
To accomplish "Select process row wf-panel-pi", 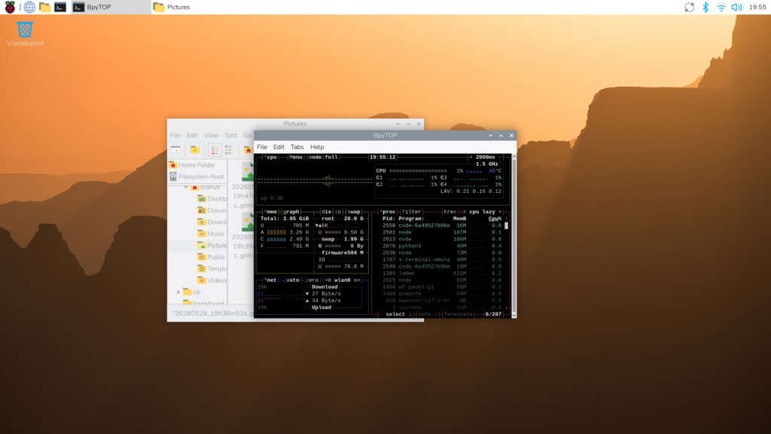I will 441,287.
